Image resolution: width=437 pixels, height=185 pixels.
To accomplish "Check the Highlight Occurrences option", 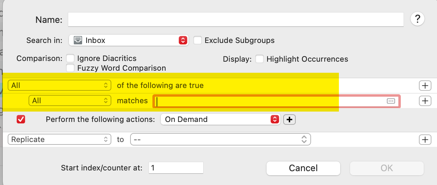I will click(x=260, y=59).
